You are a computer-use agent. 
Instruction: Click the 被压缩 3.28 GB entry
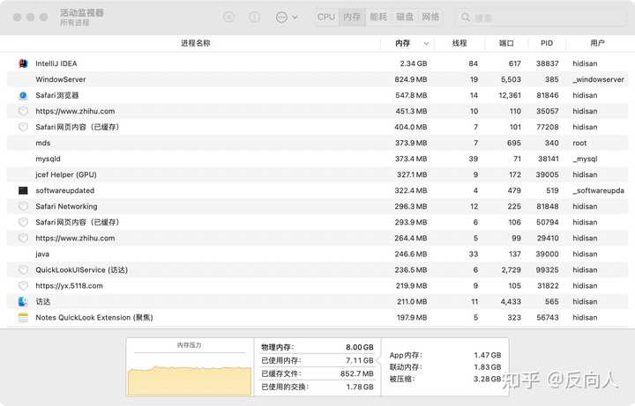445,379
